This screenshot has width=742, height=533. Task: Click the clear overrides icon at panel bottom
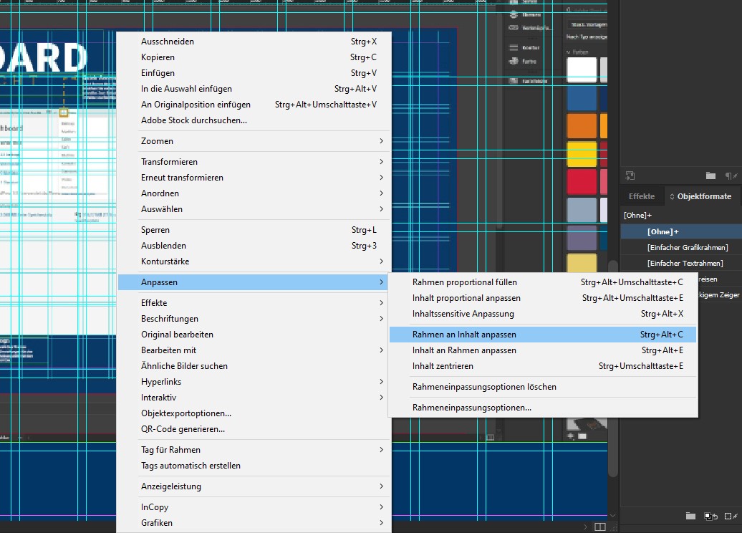pos(710,516)
